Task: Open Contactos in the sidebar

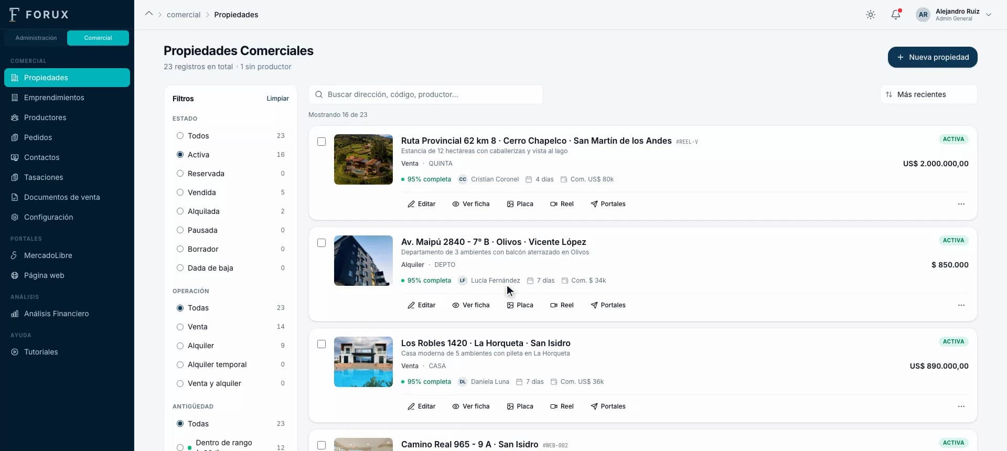Action: coord(67,157)
